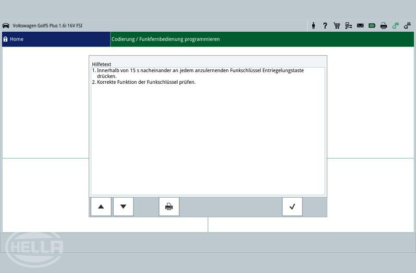
Task: Select Codierung / Funkfernbedienung programmieren header
Action: [166, 39]
